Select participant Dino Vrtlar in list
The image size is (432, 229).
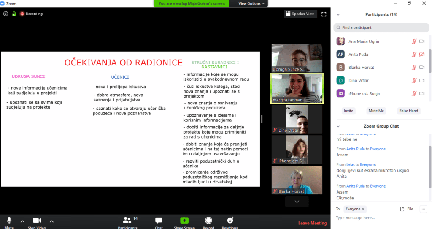[381, 80]
